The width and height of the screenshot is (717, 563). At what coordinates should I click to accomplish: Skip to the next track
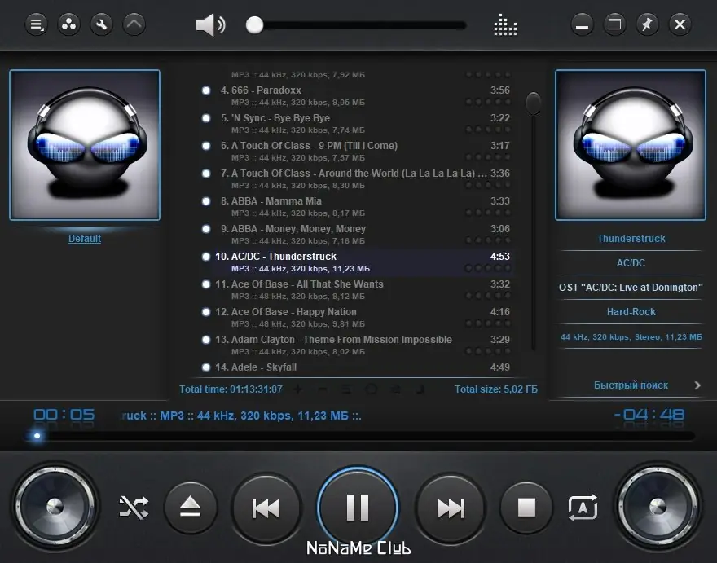click(x=451, y=508)
